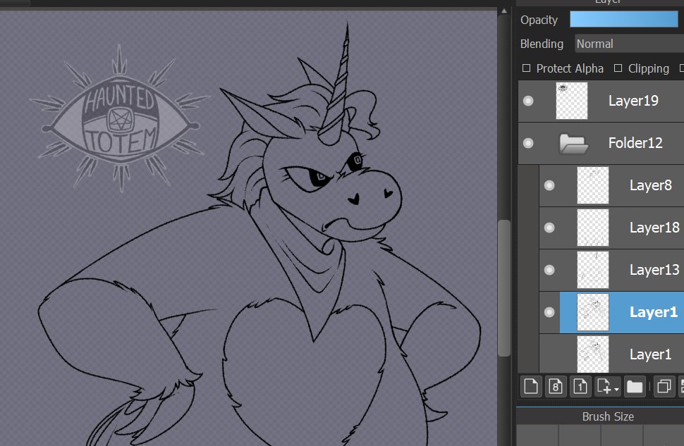Click the Folder12 folder icon
Screen dimensions: 684x446
click(x=573, y=144)
